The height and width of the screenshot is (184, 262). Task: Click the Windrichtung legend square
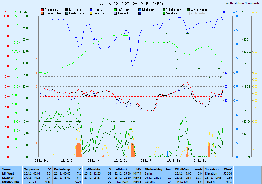[188, 10]
